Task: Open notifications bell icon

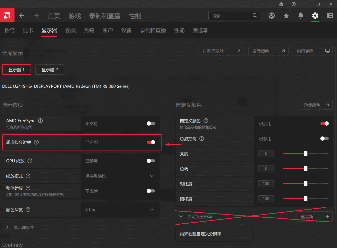Action: click(300, 16)
